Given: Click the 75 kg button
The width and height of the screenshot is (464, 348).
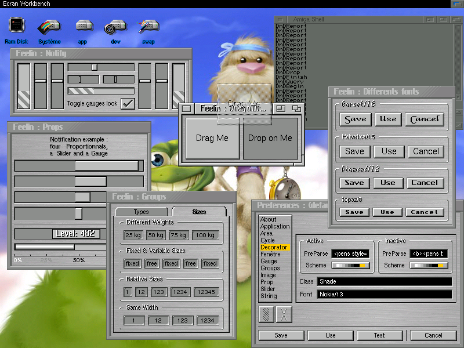Looking at the screenshot, I should (179, 235).
